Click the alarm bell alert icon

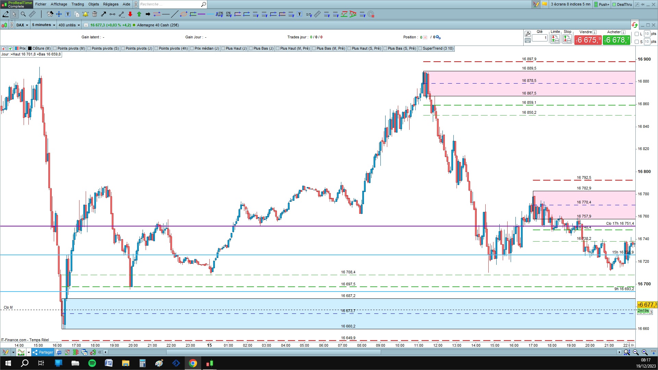(x=85, y=14)
